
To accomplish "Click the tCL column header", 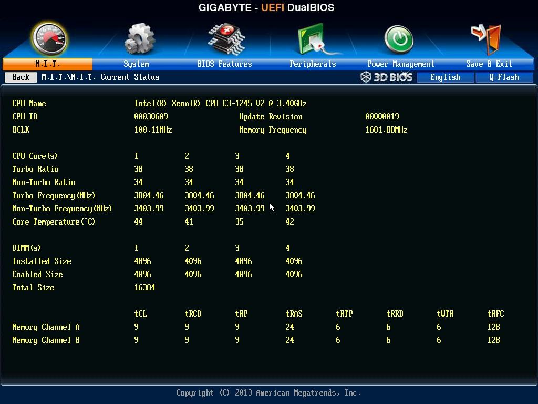I will (140, 314).
